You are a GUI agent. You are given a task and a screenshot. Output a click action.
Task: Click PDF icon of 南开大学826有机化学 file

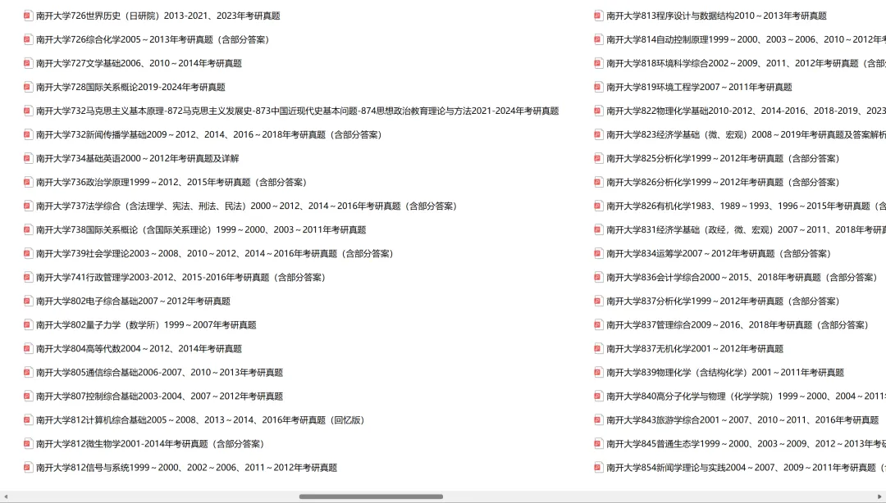598,206
